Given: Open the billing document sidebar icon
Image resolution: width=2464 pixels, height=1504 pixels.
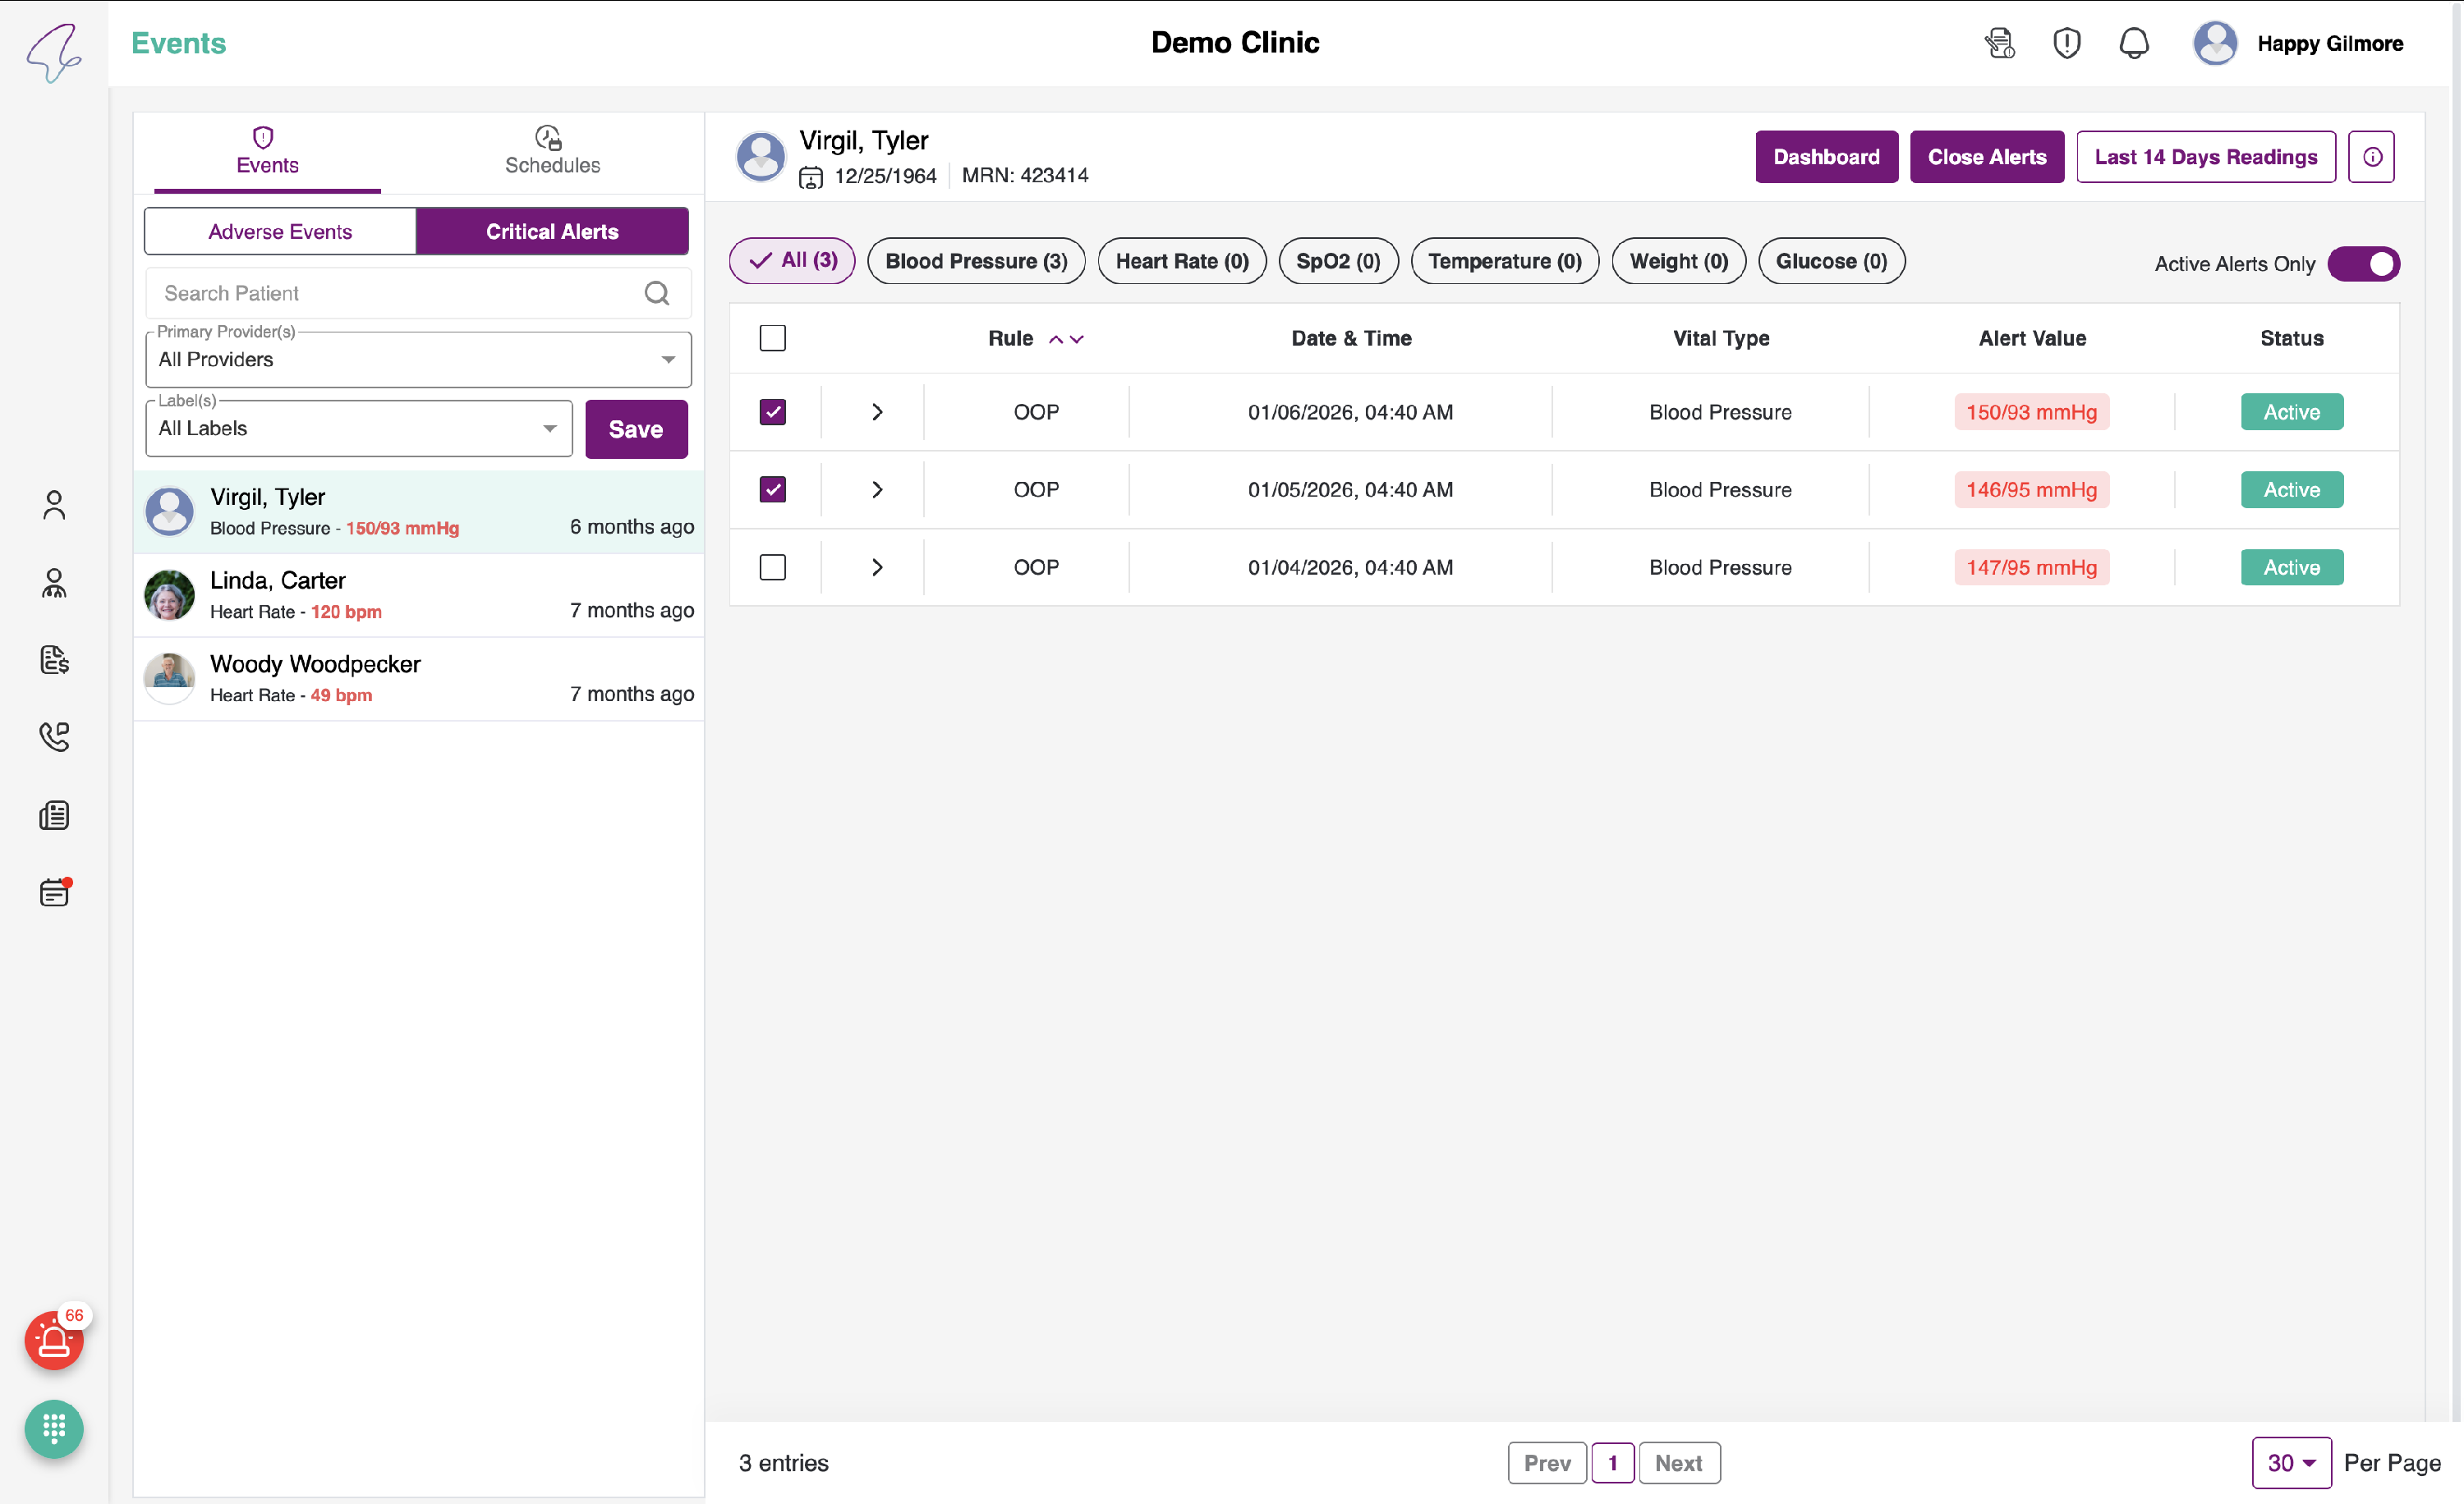Looking at the screenshot, I should (54, 659).
